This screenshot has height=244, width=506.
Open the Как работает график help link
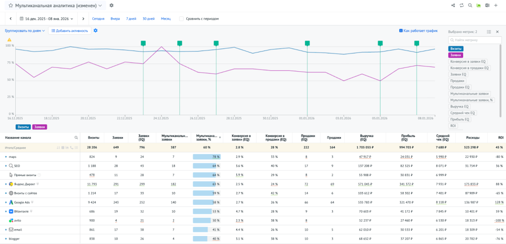point(418,31)
